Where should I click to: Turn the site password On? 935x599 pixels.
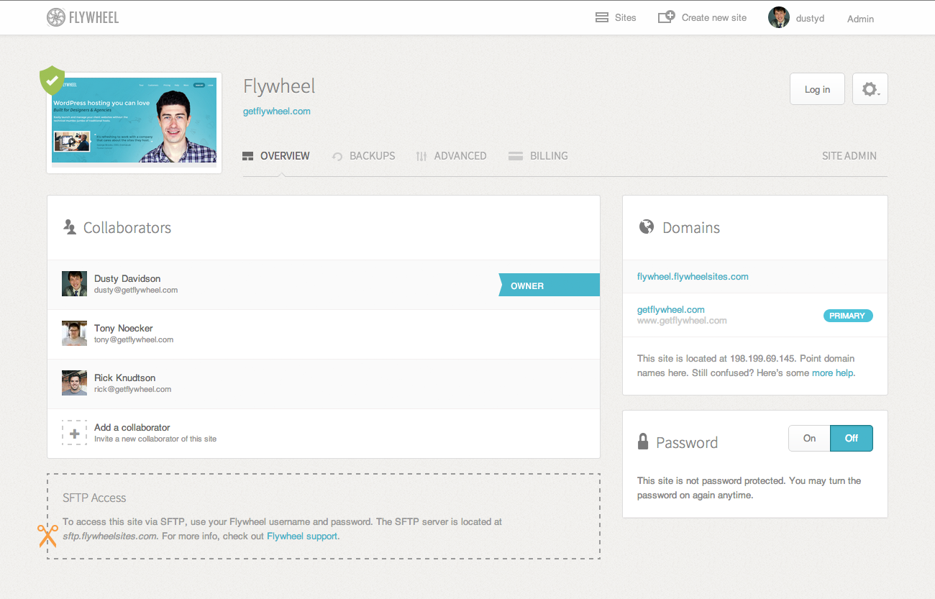tap(809, 439)
